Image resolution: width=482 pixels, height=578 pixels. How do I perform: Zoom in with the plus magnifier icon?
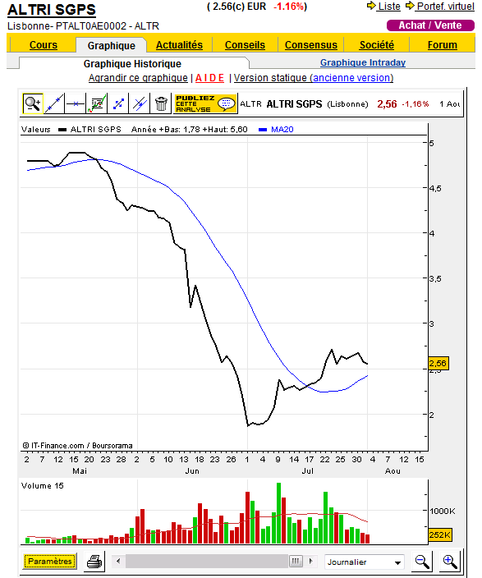449,562
